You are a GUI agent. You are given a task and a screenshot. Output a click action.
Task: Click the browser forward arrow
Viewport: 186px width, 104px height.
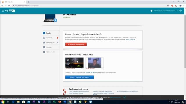[x=6, y=6]
